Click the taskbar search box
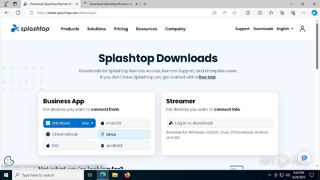The width and height of the screenshot is (320, 180). tap(48, 175)
